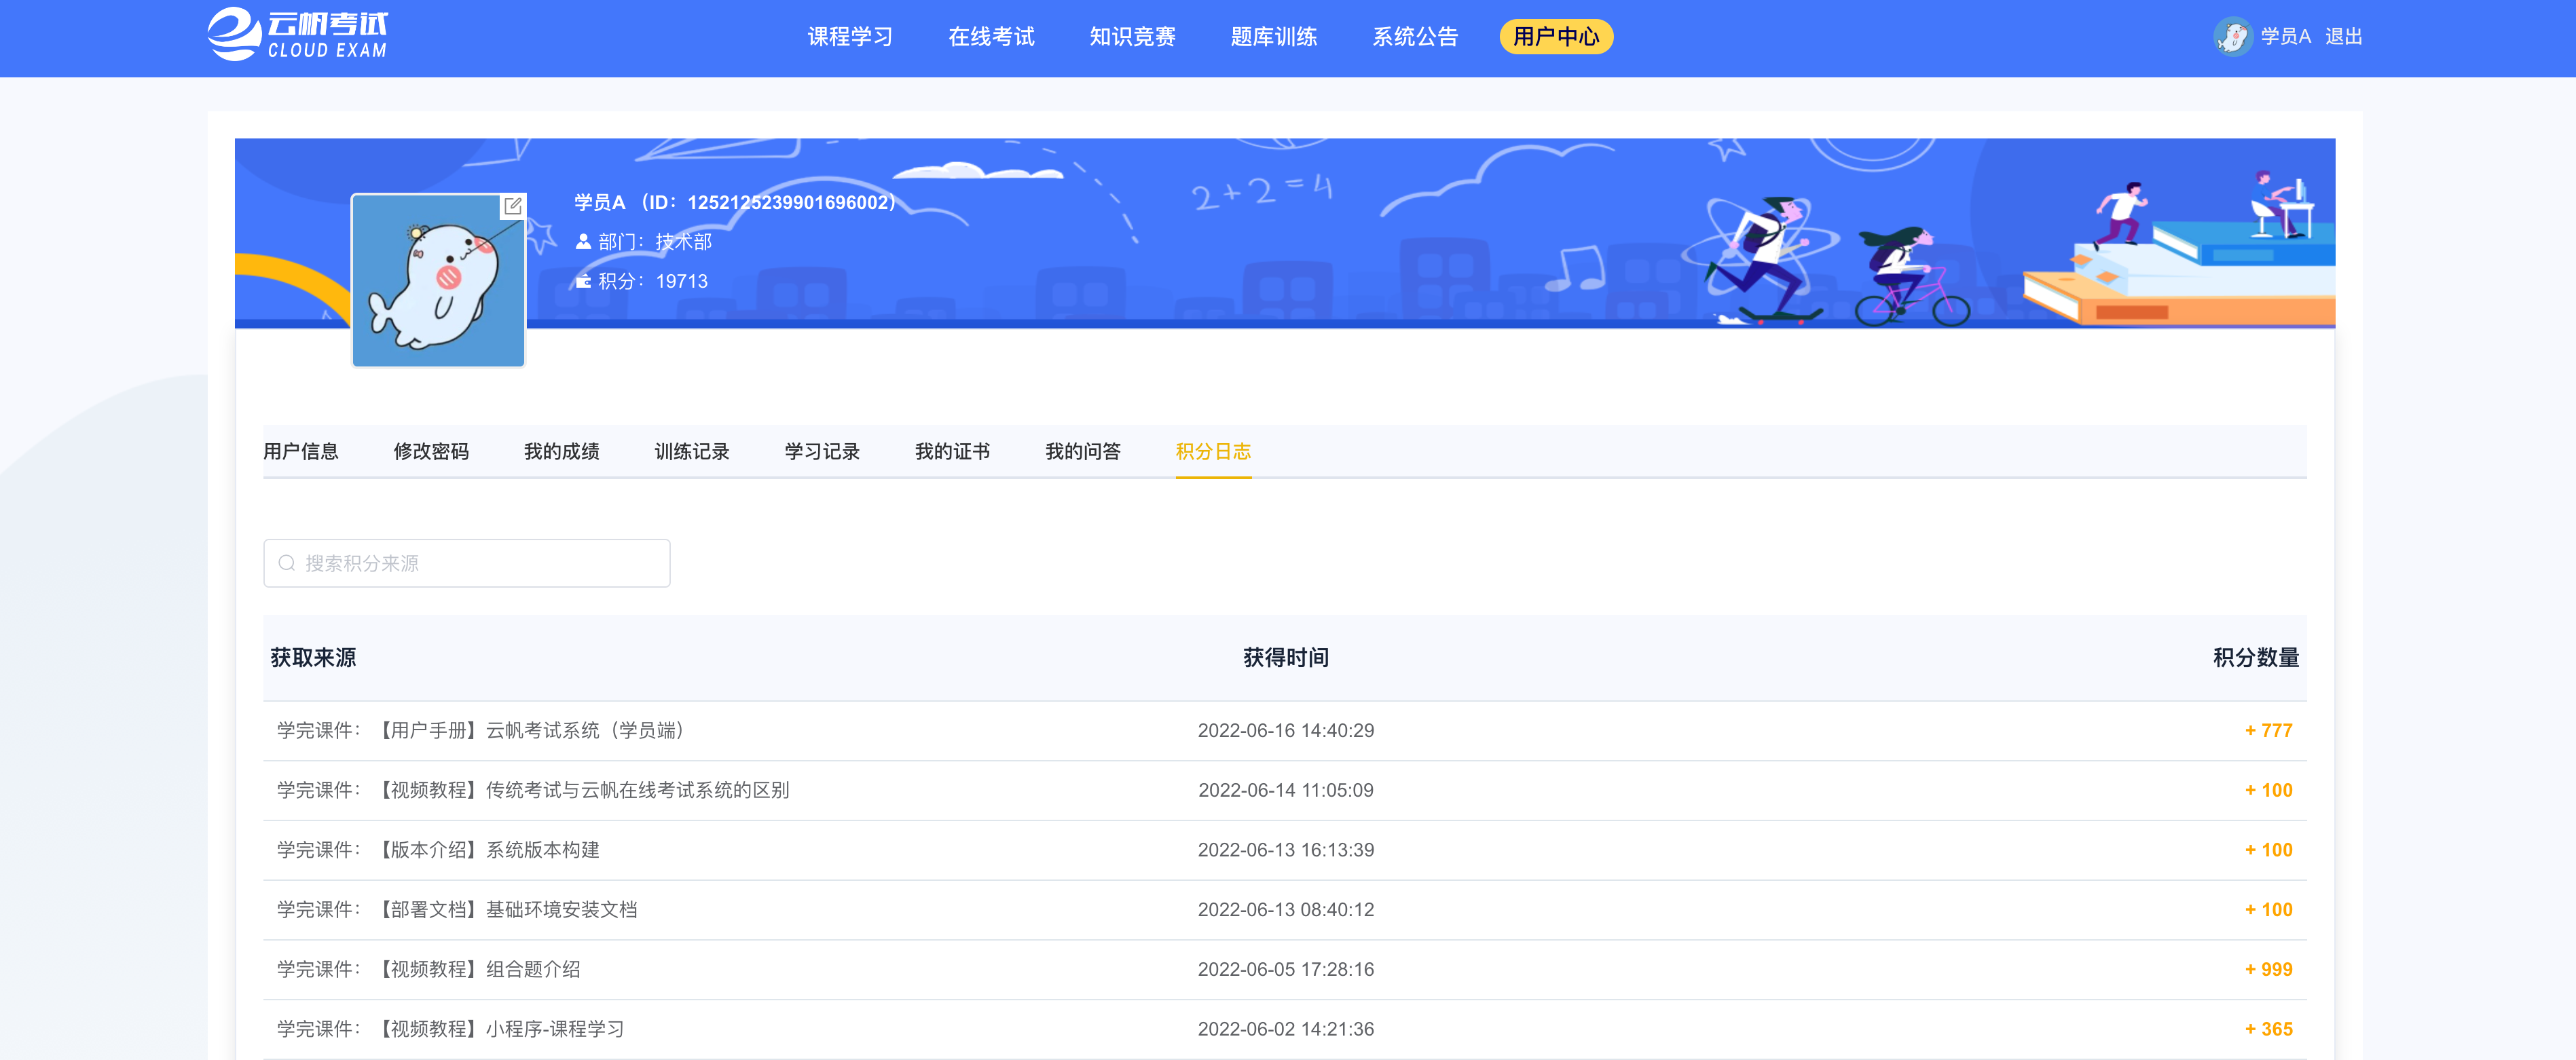
Task: Open the 在线考试 menu
Action: 991,37
